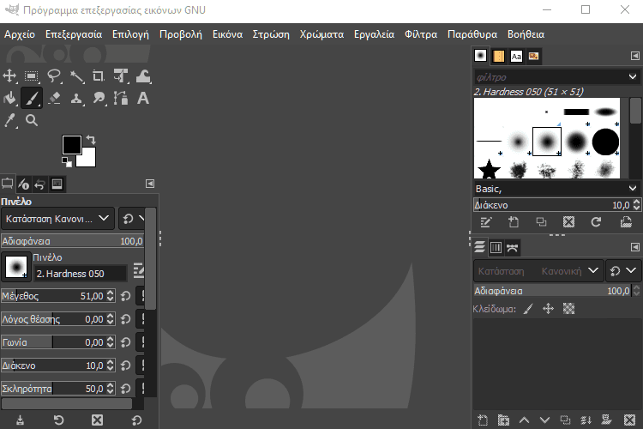Reset Μέγεθος to brush default size
This screenshot has width=643, height=429.
(126, 296)
